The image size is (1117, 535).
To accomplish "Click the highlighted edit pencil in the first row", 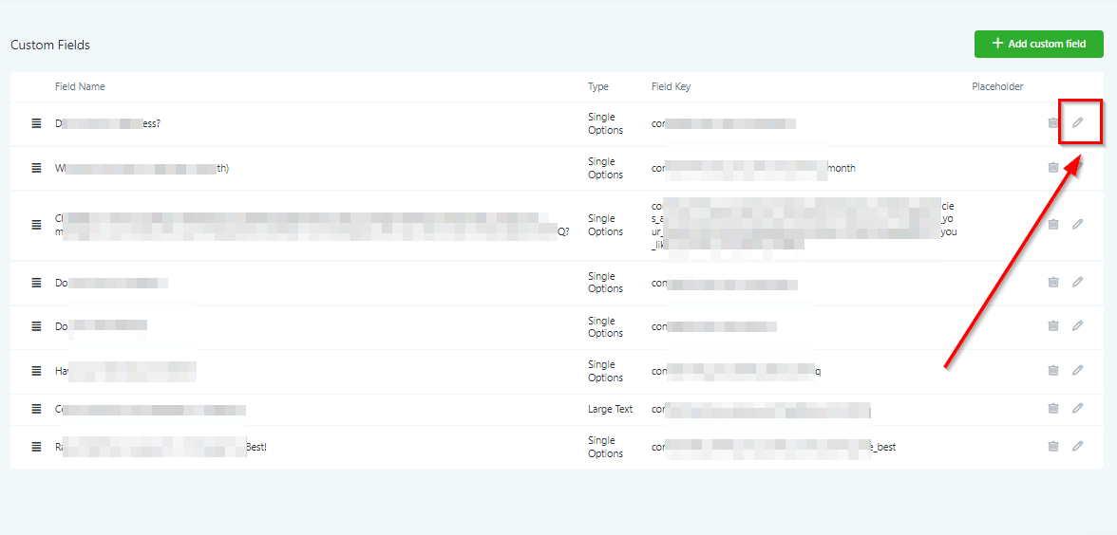I will (x=1077, y=122).
